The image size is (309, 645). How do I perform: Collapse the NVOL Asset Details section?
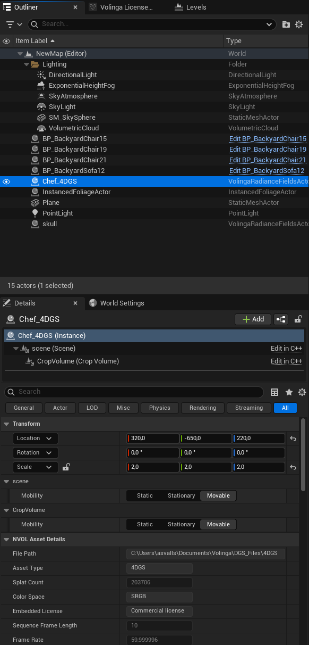[7, 540]
